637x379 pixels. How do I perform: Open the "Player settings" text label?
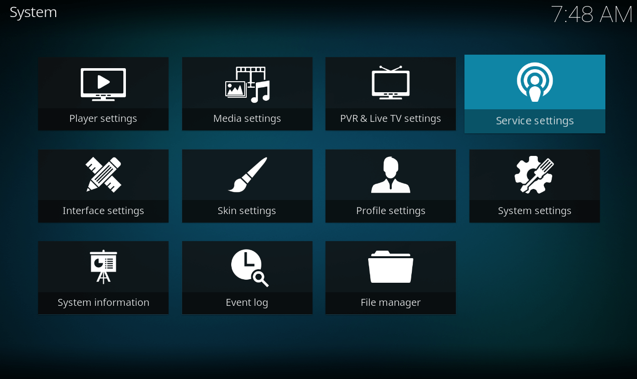(x=103, y=119)
